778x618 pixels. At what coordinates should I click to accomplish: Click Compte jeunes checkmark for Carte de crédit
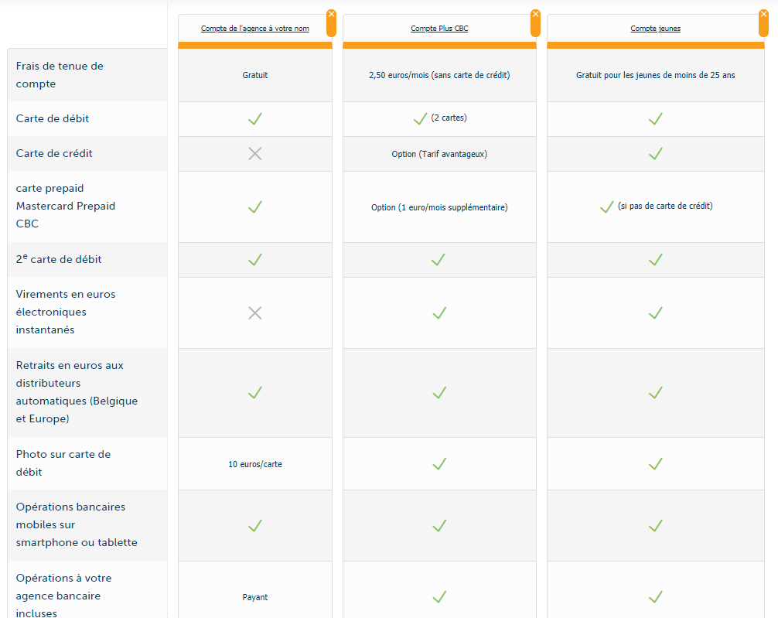click(x=655, y=154)
